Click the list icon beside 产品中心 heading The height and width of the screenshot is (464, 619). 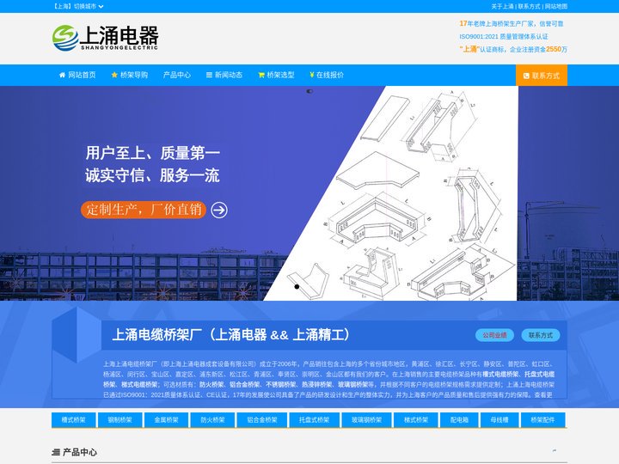[x=56, y=452]
